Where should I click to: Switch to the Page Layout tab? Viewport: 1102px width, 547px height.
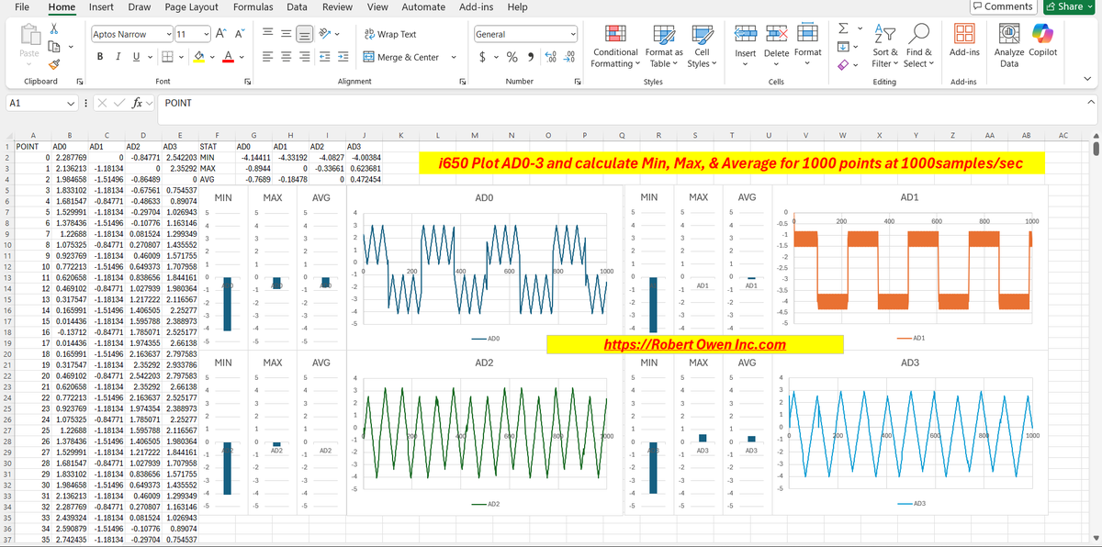(x=191, y=7)
